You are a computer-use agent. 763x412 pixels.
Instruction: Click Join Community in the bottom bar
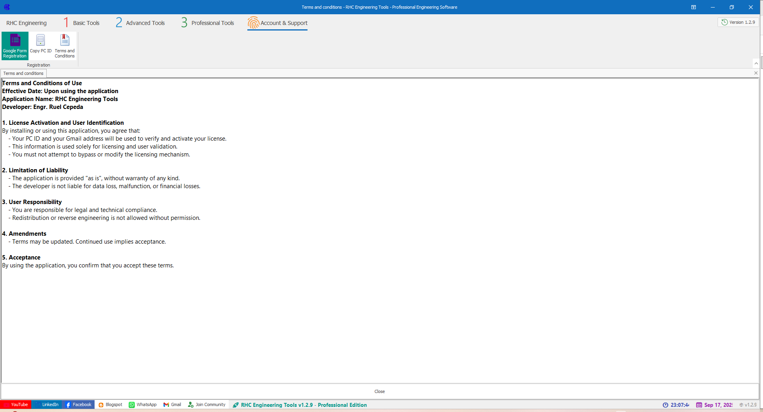(x=207, y=404)
